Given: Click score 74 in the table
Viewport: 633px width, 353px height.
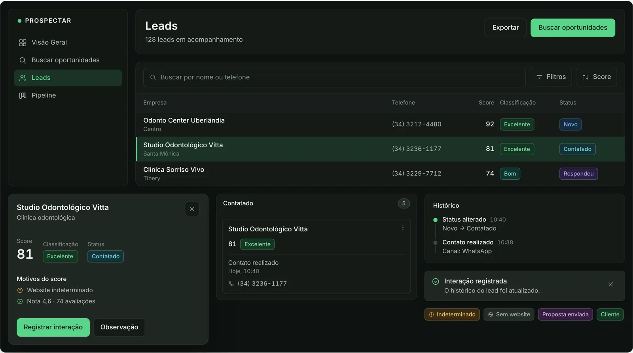Looking at the screenshot, I should click(490, 174).
